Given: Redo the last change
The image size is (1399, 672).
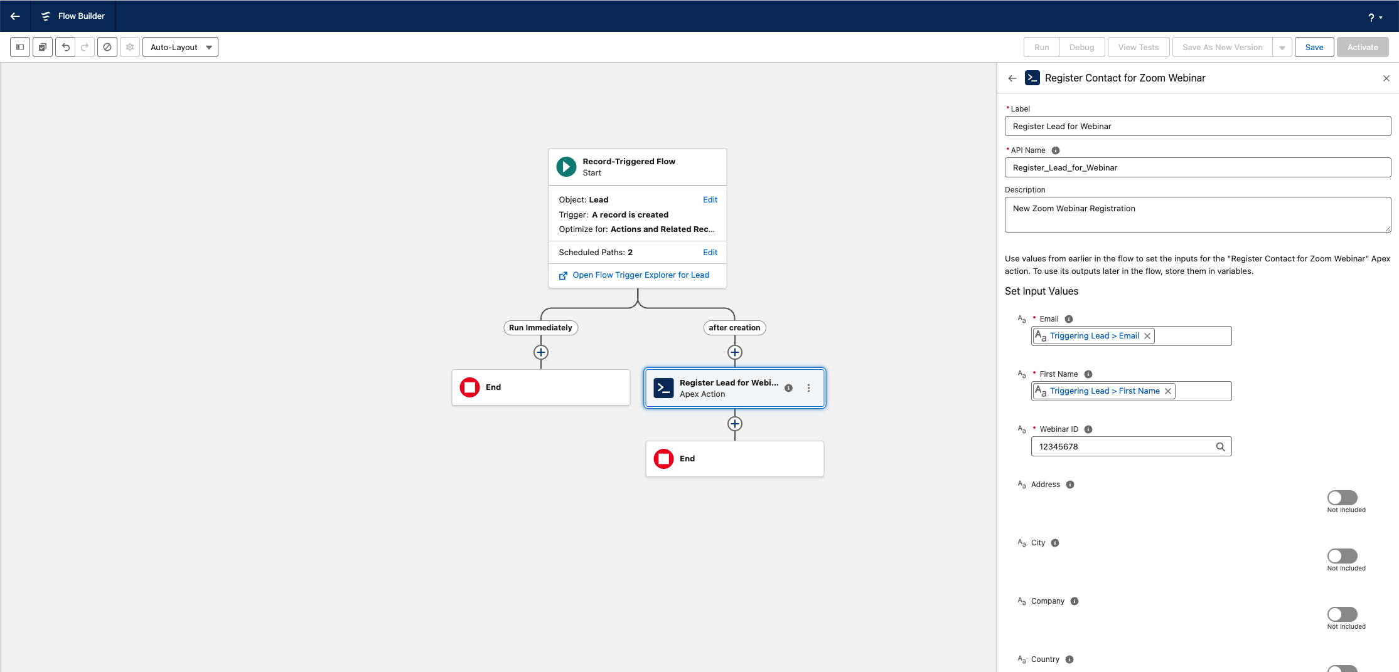Looking at the screenshot, I should (85, 47).
